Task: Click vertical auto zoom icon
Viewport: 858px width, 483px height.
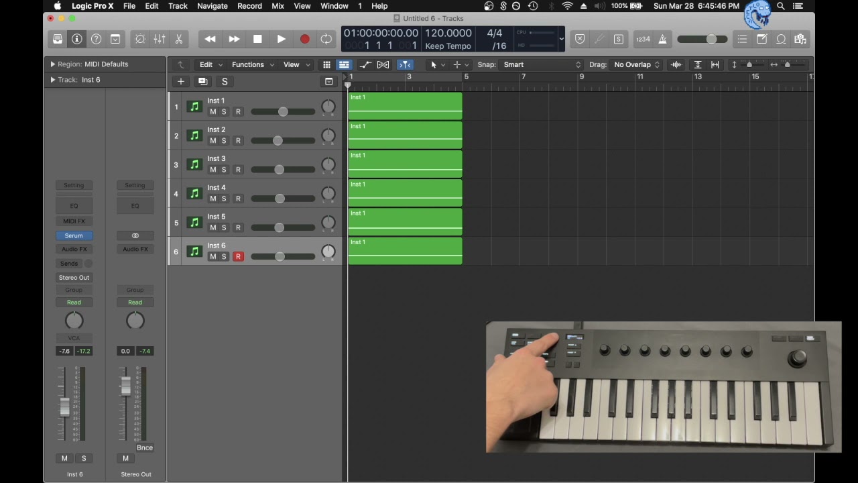Action: click(x=698, y=64)
